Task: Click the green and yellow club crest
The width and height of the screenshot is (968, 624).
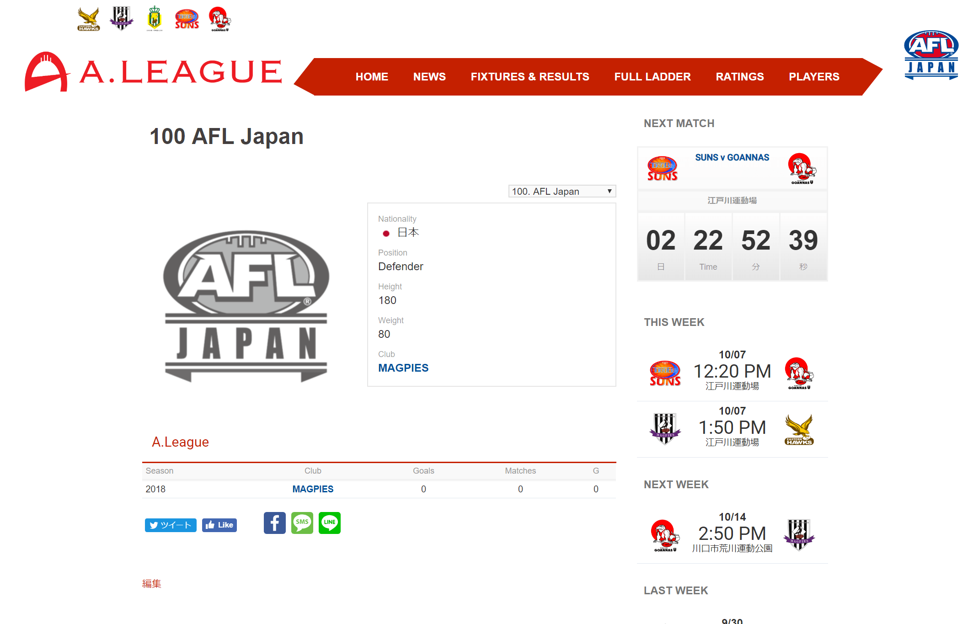Action: coord(155,19)
